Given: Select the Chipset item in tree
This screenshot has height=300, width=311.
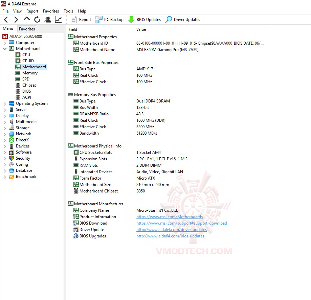Looking at the screenshot, I should (29, 85).
